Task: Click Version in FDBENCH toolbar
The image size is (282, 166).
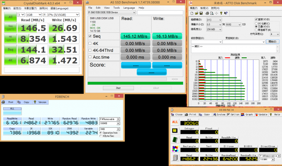Action: [x=40, y=102]
